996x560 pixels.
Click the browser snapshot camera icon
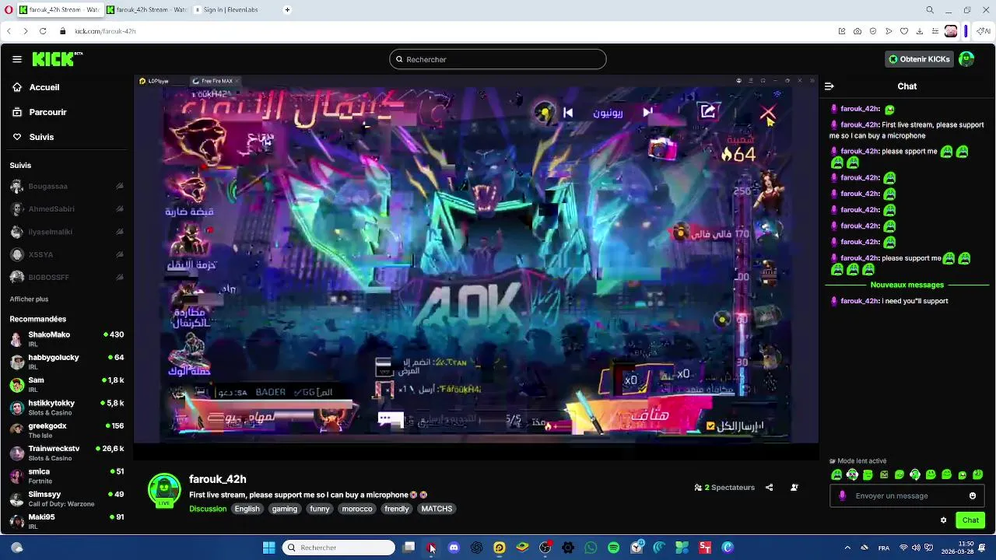(857, 31)
